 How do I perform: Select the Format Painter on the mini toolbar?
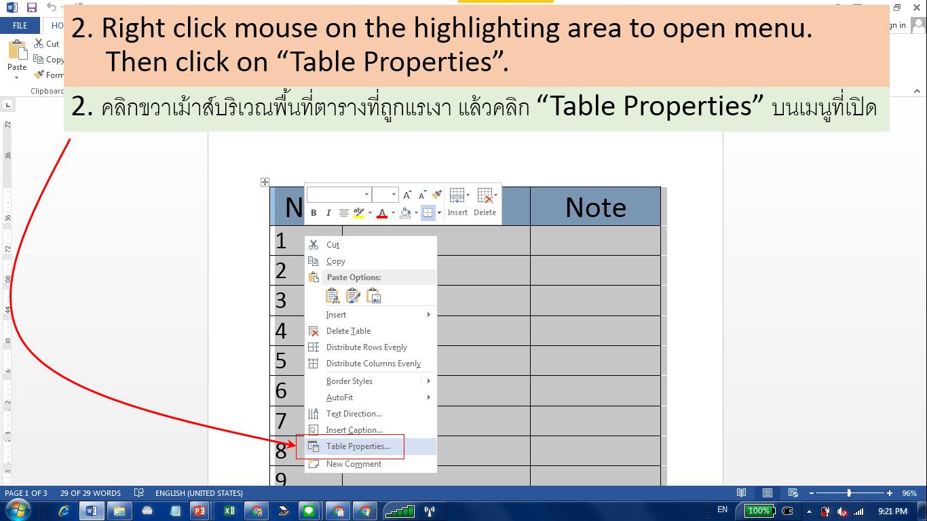click(x=436, y=194)
